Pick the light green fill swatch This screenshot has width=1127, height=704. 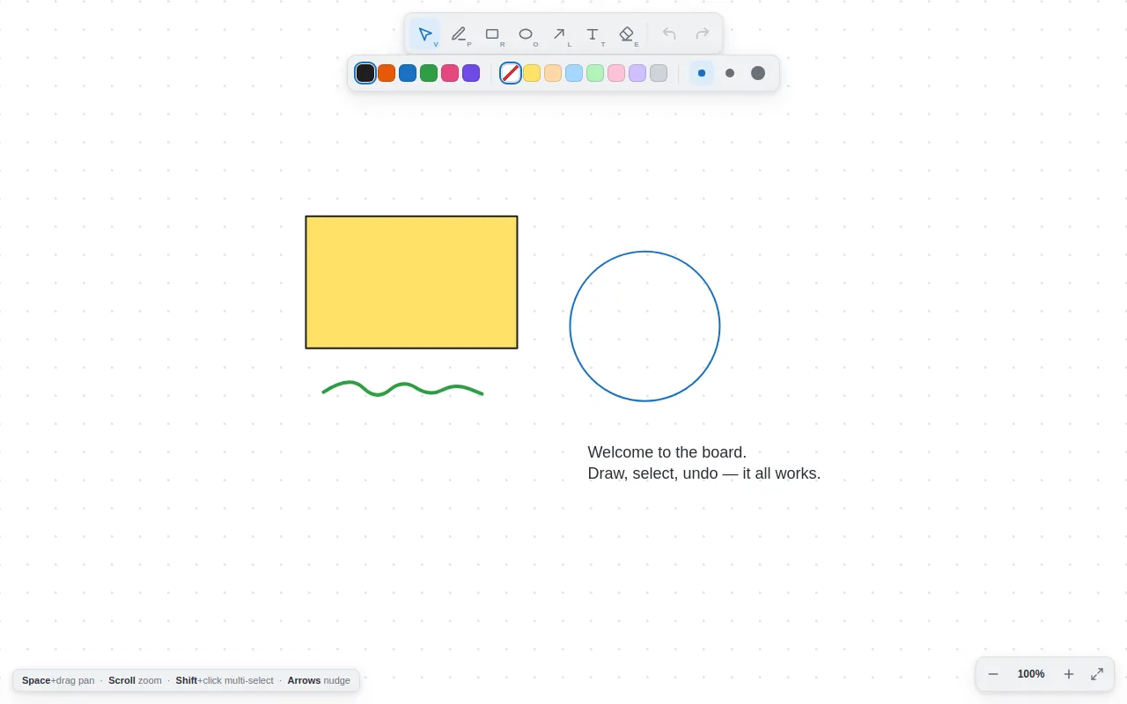click(595, 73)
